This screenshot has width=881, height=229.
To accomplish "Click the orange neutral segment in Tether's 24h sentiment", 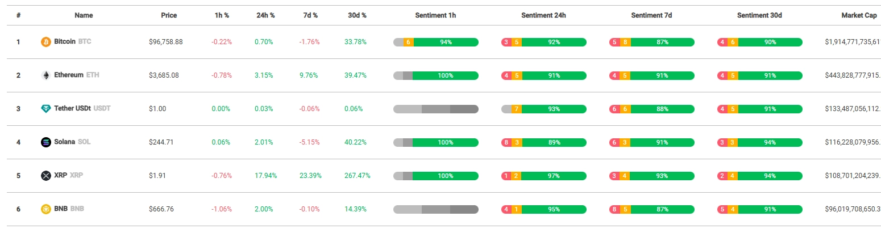I will coord(516,109).
